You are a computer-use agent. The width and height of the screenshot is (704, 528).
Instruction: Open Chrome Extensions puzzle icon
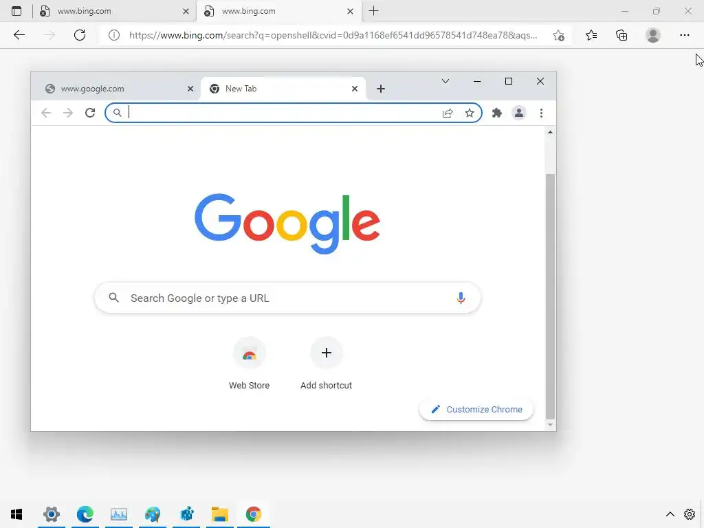click(497, 113)
